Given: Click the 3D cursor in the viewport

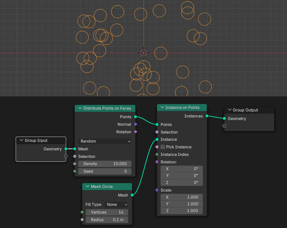Looking at the screenshot, I should (144, 53).
